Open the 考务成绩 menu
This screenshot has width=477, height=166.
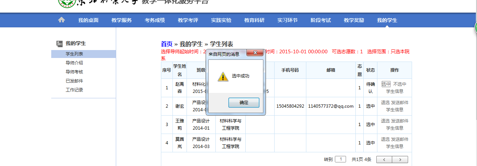point(155,20)
